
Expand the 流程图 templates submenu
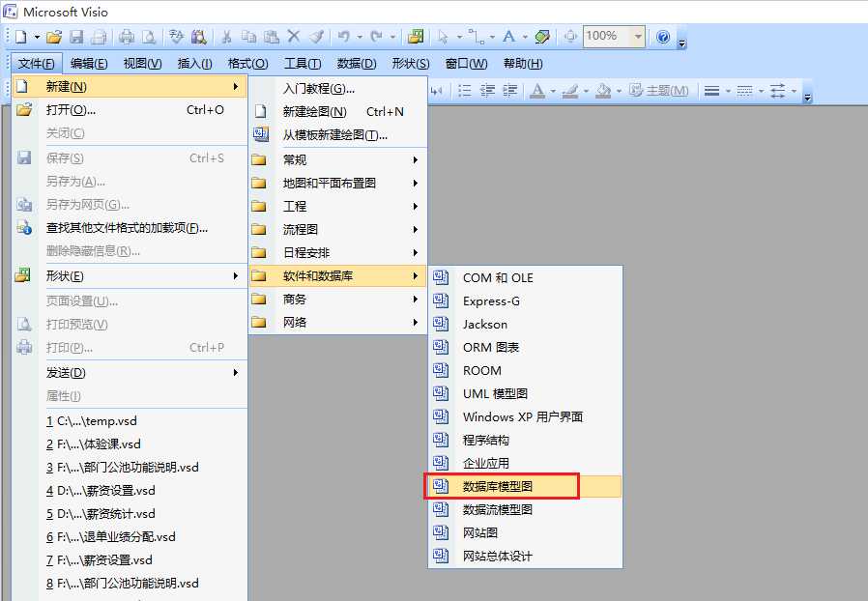337,230
